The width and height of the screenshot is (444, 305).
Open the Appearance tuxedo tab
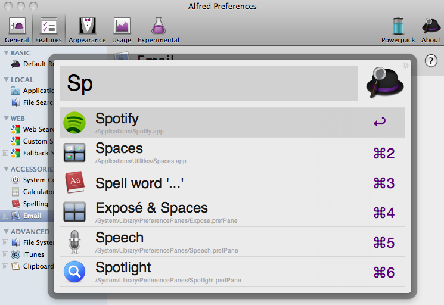click(x=87, y=30)
